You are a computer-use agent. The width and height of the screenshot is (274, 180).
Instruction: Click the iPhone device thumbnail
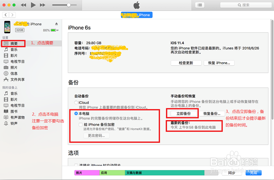click(7, 27)
